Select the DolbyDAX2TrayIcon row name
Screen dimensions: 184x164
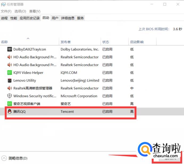(x=30, y=49)
